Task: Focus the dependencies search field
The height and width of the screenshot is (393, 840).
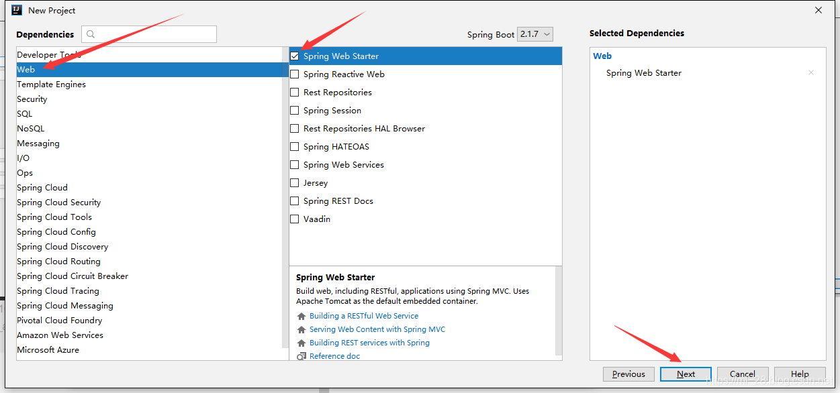Action: point(149,34)
